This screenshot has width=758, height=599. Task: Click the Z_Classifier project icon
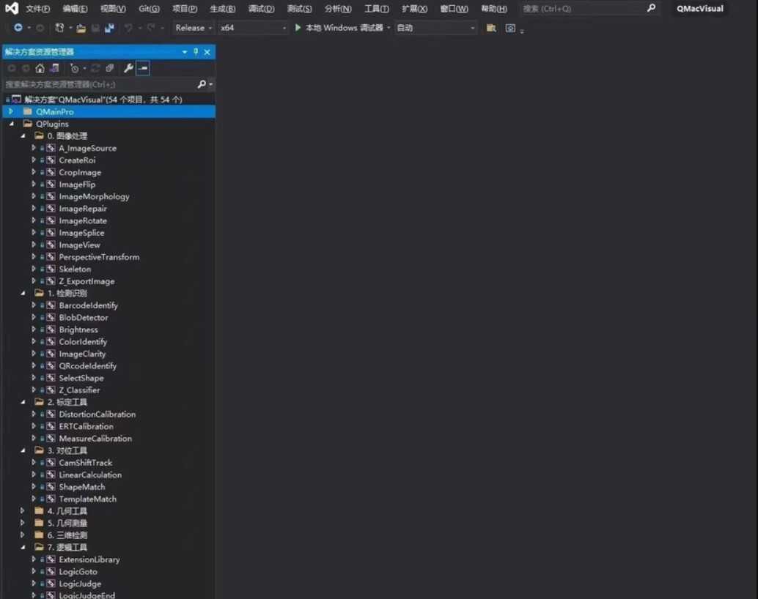coord(51,390)
